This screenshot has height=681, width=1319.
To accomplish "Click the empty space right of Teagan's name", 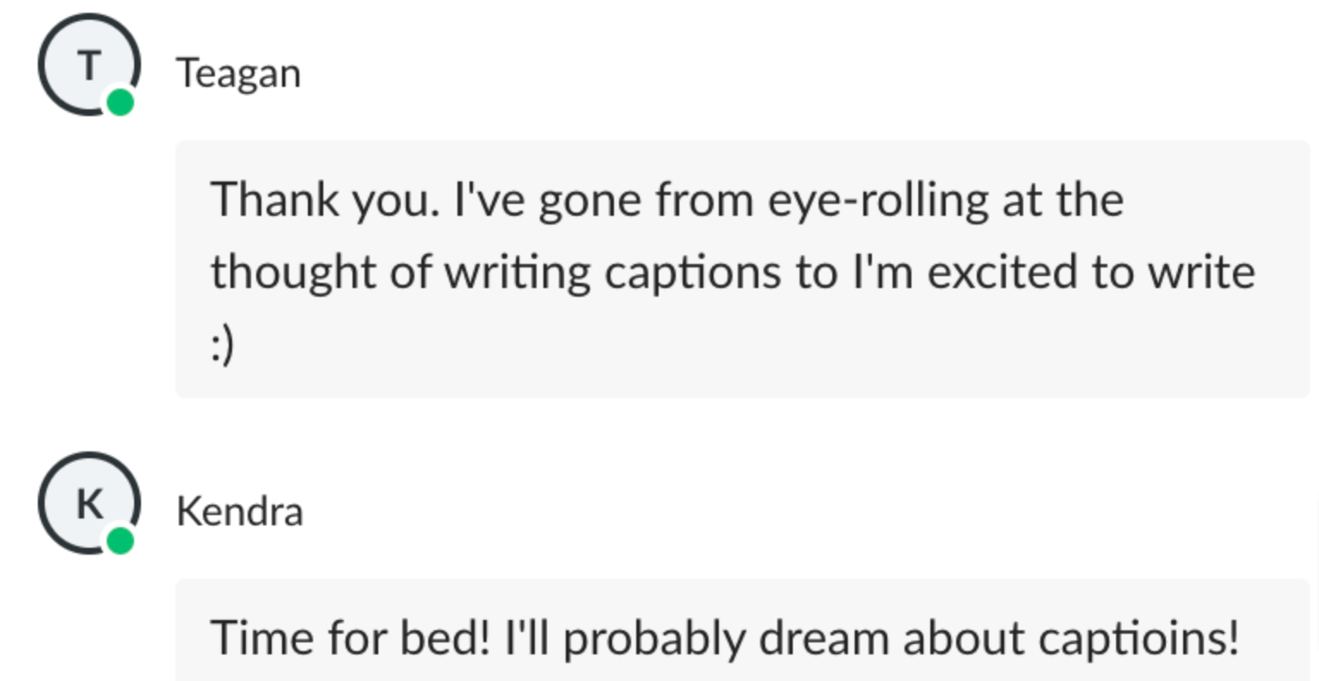I will [x=688, y=73].
